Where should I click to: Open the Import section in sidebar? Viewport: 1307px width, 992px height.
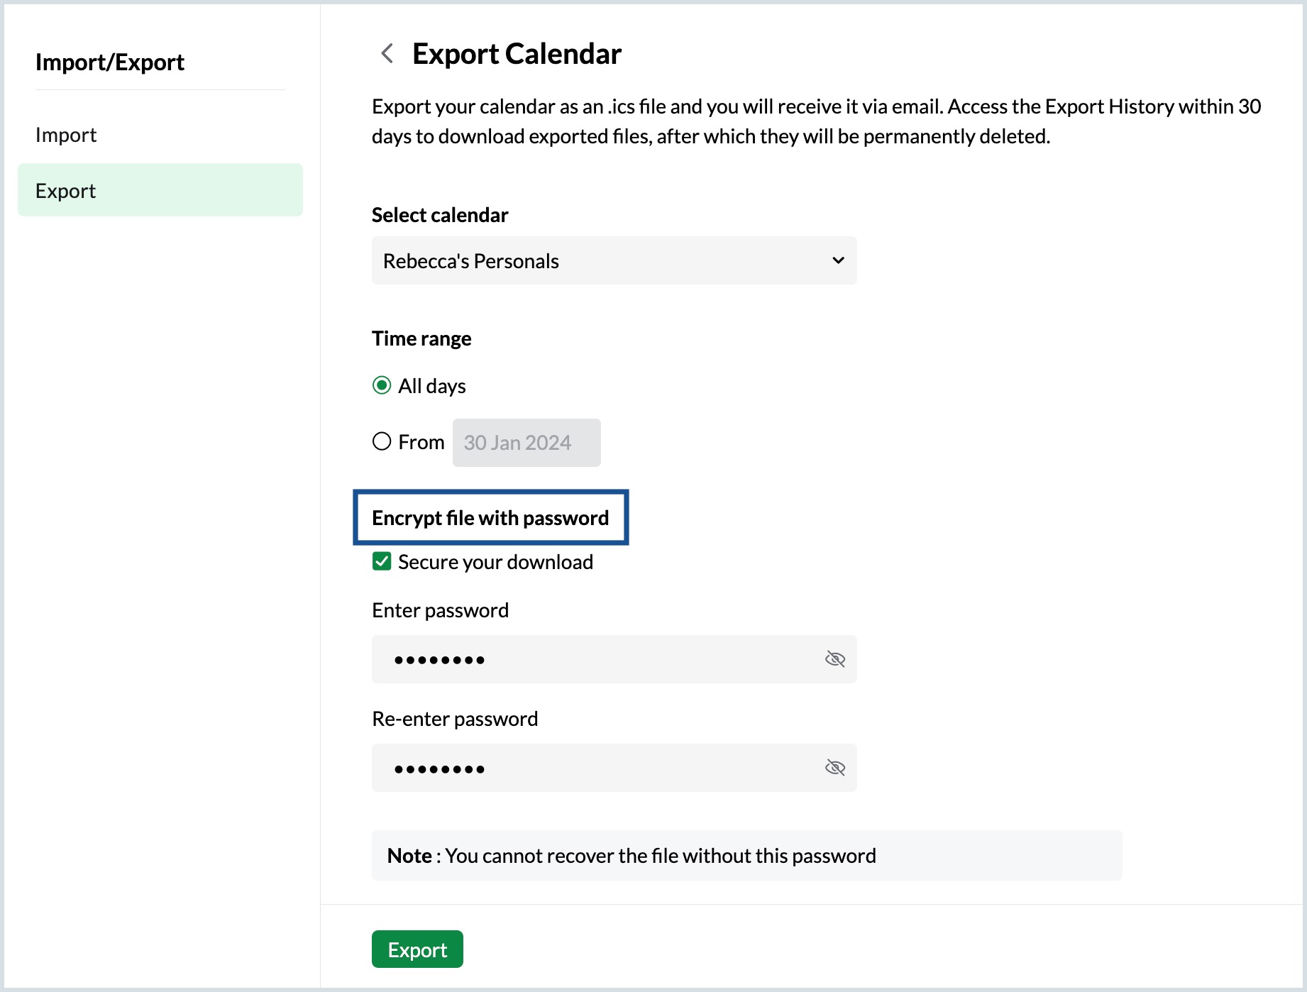click(66, 135)
